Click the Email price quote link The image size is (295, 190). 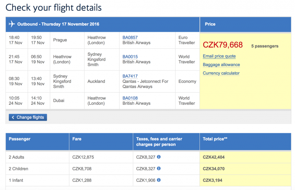(x=219, y=56)
